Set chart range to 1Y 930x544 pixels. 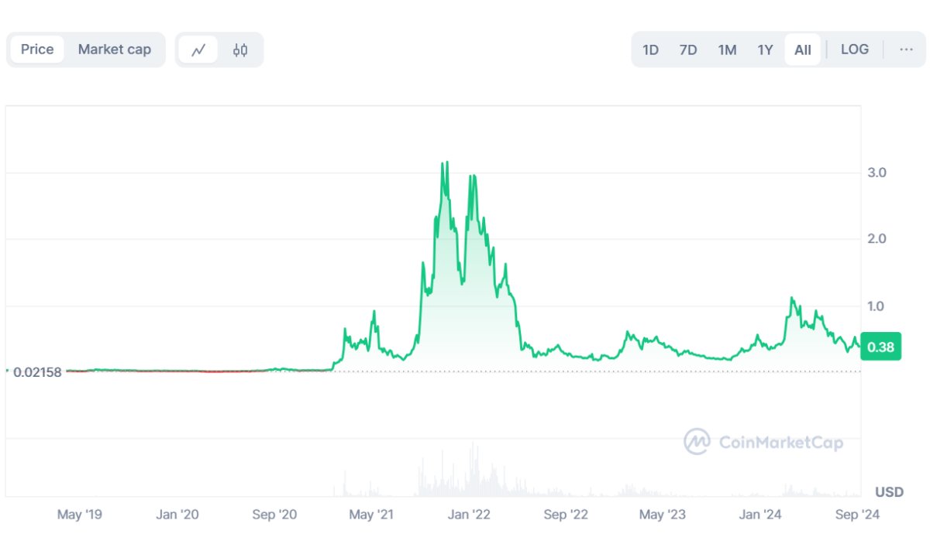[x=765, y=50]
